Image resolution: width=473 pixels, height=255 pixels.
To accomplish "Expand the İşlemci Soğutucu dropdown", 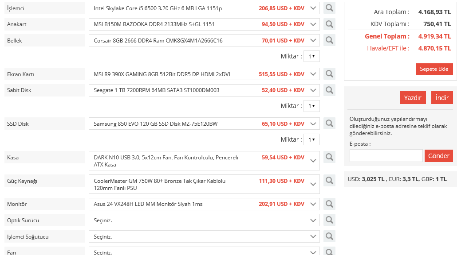I will click(204, 236).
